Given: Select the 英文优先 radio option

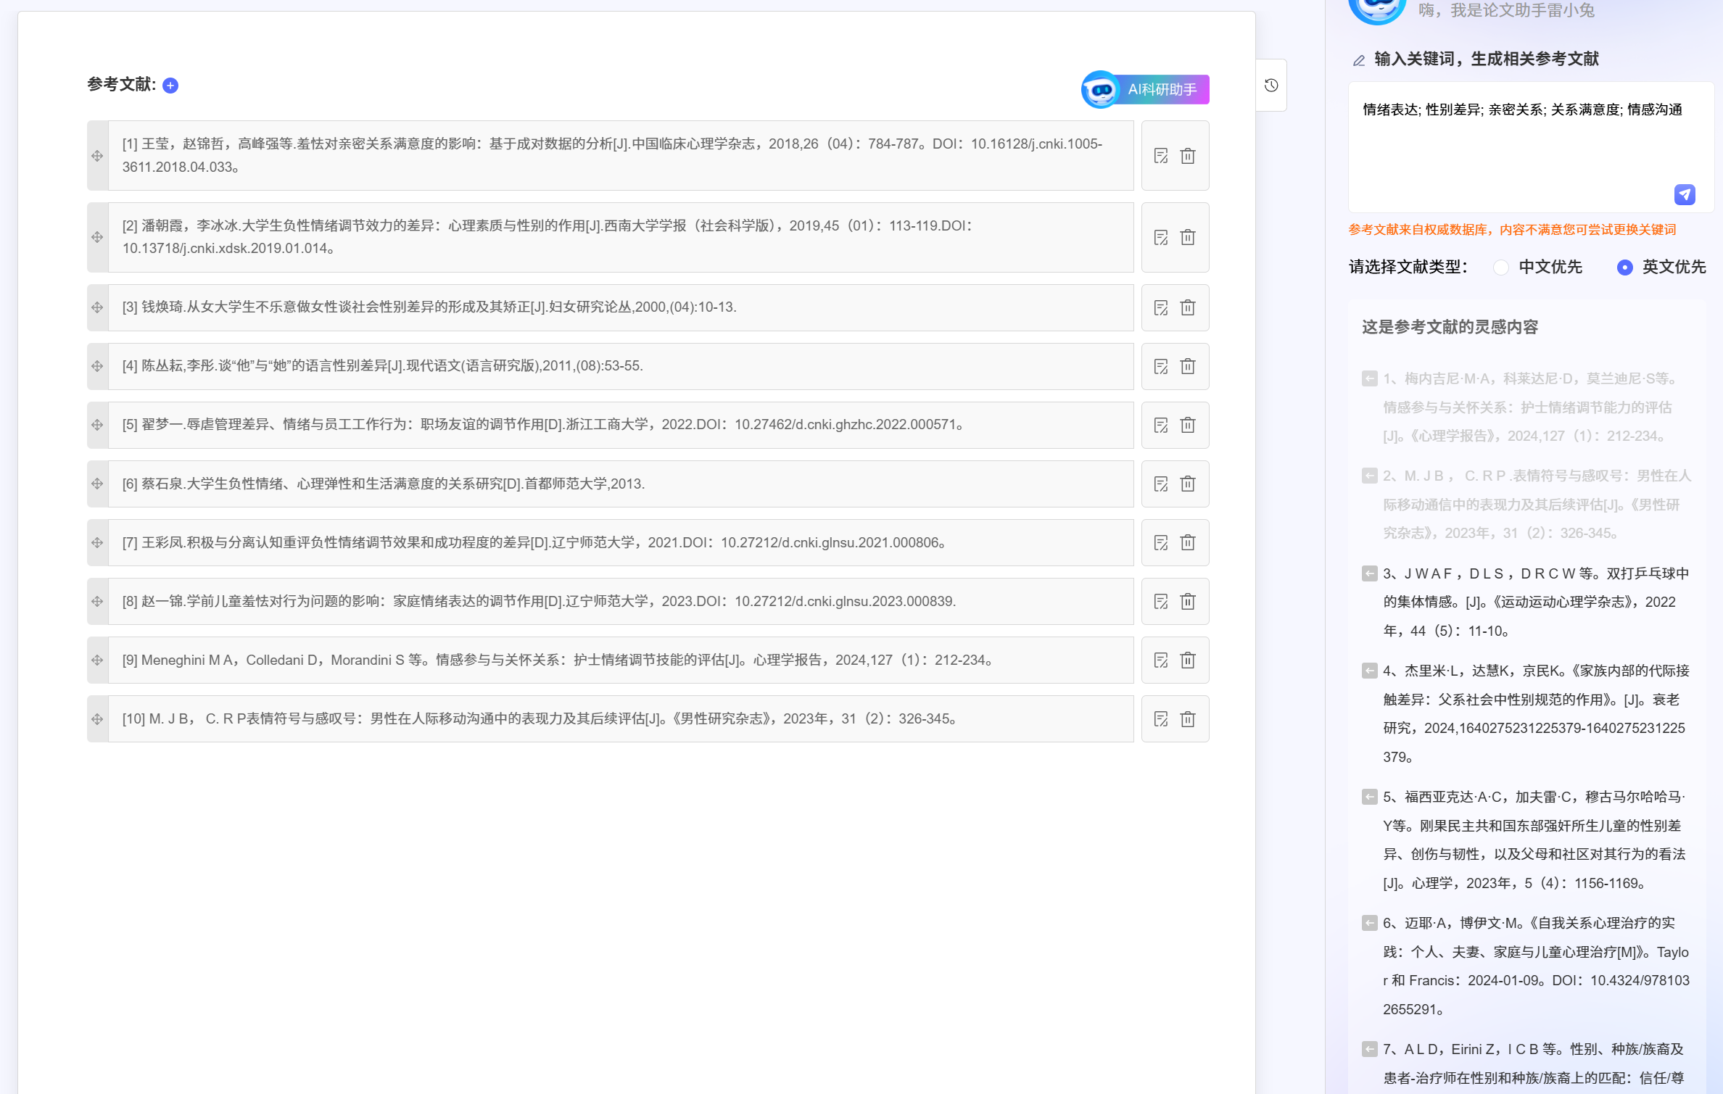Looking at the screenshot, I should coord(1625,268).
